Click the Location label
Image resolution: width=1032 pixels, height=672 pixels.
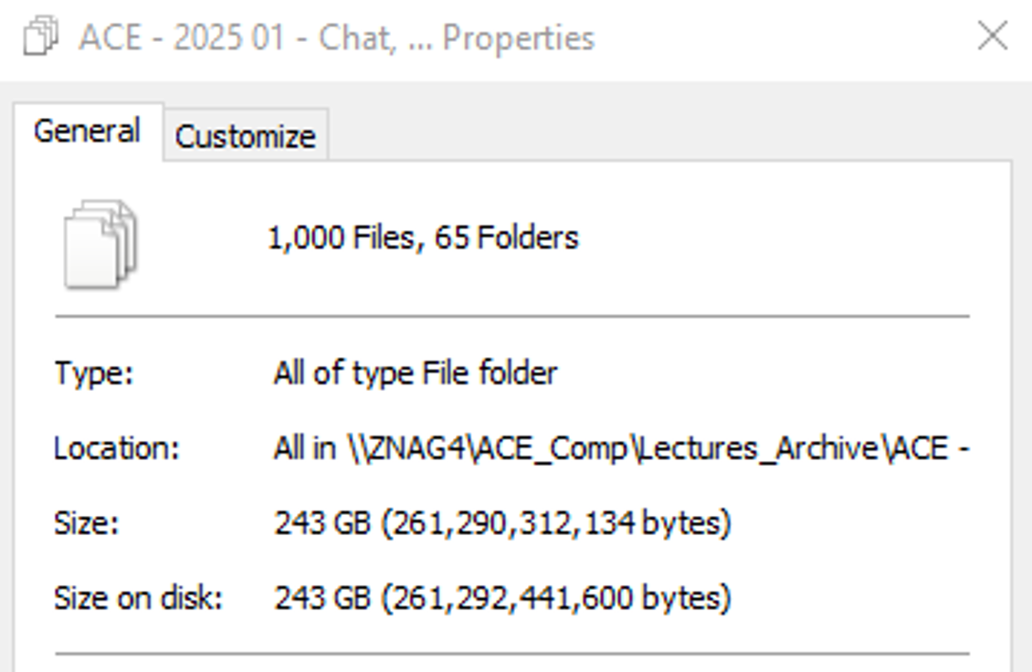[117, 449]
